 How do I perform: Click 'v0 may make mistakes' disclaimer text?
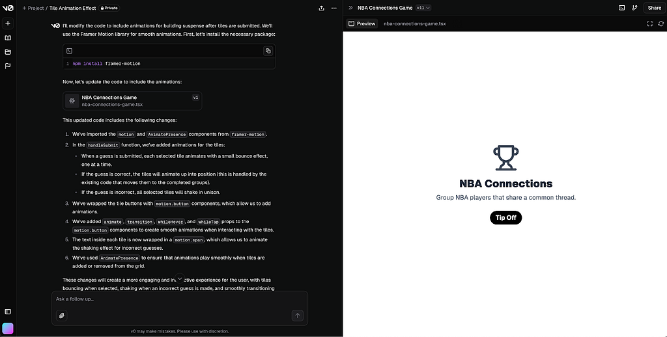pyautogui.click(x=180, y=331)
